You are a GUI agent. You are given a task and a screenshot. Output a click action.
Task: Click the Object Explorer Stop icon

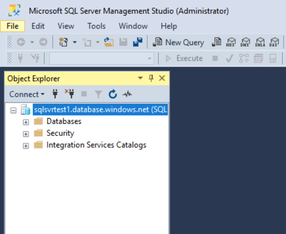pyautogui.click(x=84, y=94)
